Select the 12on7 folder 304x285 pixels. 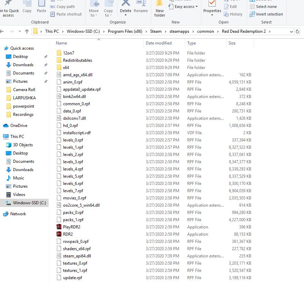[69, 53]
